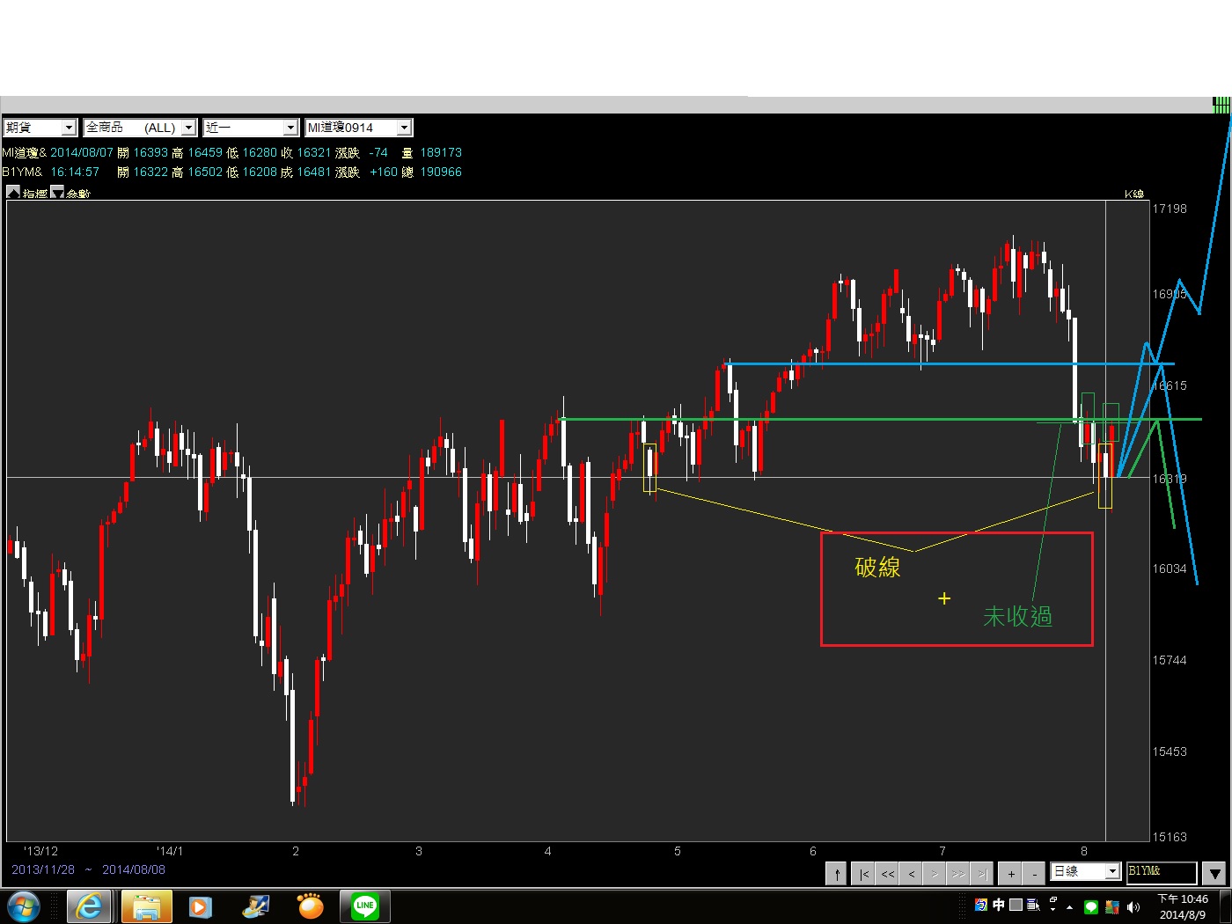The height and width of the screenshot is (924, 1232).
Task: Open the media player taskbar icon
Action: (201, 906)
